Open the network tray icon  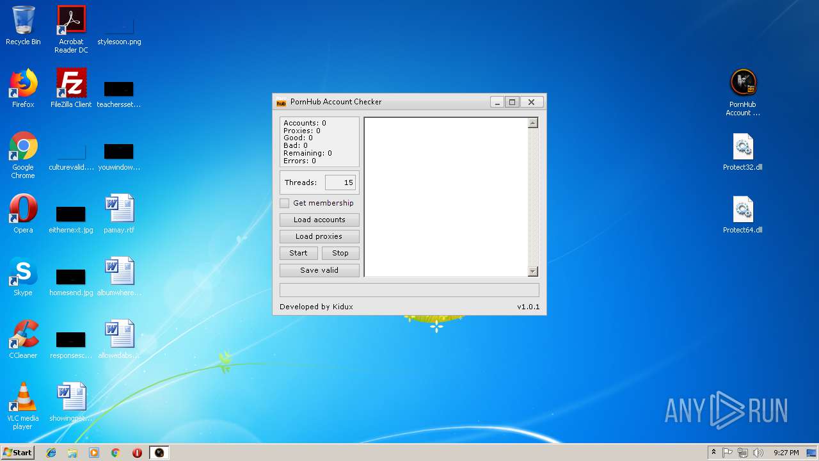pos(743,453)
